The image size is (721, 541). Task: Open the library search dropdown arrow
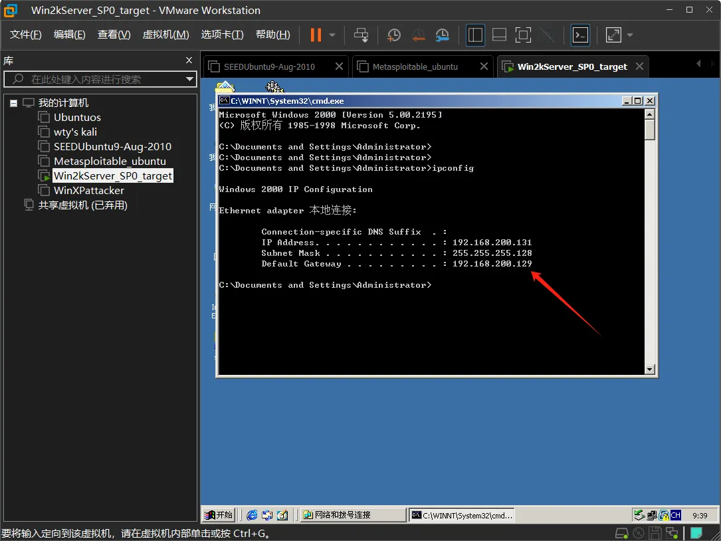coord(189,79)
